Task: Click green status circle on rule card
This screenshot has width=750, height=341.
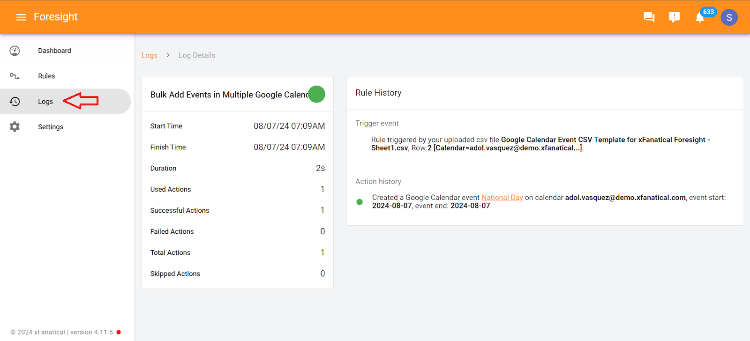Action: pos(316,94)
